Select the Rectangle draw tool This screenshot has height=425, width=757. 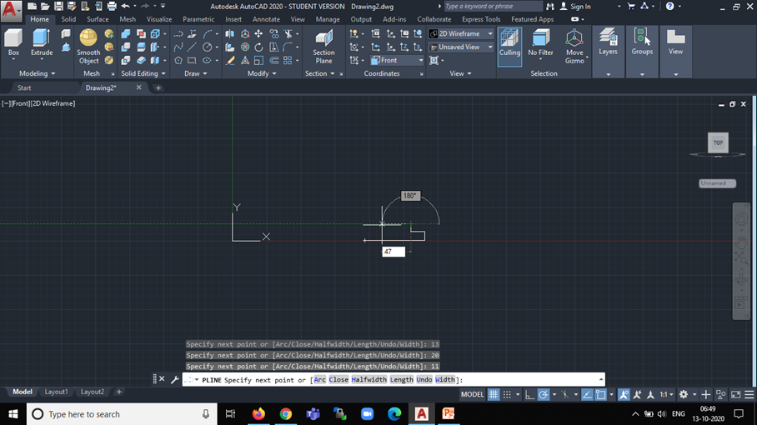click(x=192, y=61)
